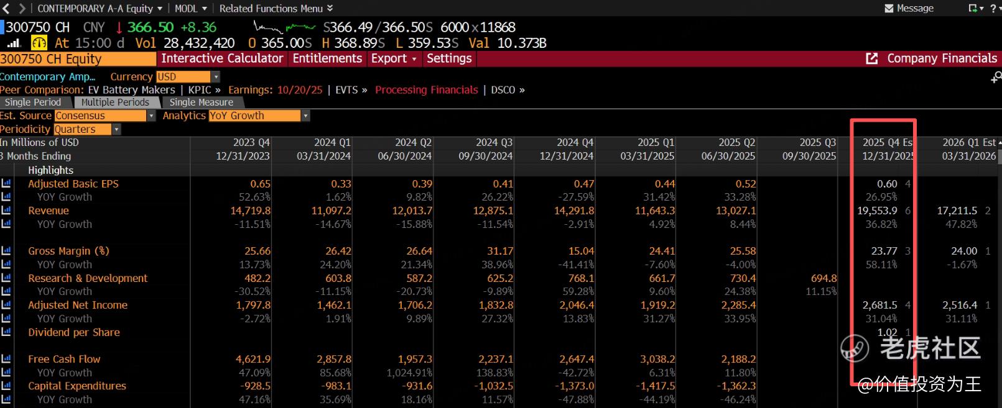Click chart icon beside Dividend per Share
1002x408 pixels.
pos(6,332)
